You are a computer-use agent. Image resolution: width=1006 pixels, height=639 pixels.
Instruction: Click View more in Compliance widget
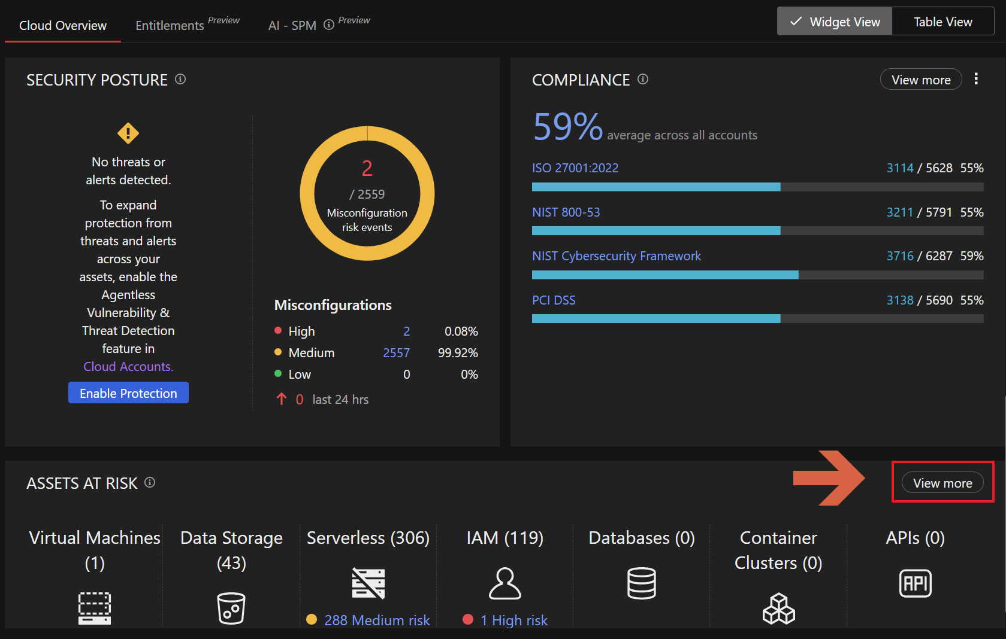[920, 80]
